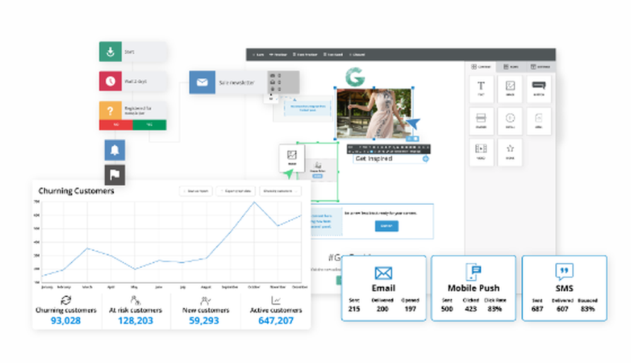Click the SMS sent value '687'
Viewport: 631px width, 363px height.
(x=537, y=309)
